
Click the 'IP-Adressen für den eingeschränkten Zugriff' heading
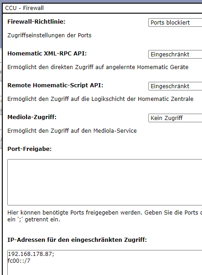[x=77, y=240]
